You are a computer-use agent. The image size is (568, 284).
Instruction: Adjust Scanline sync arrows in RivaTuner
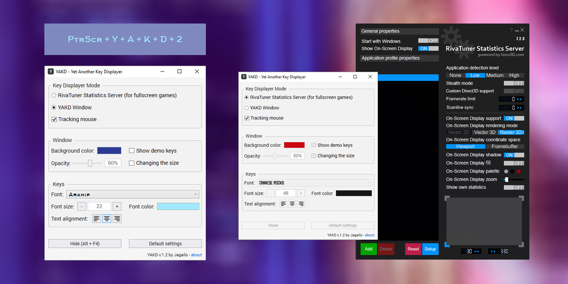coord(520,107)
